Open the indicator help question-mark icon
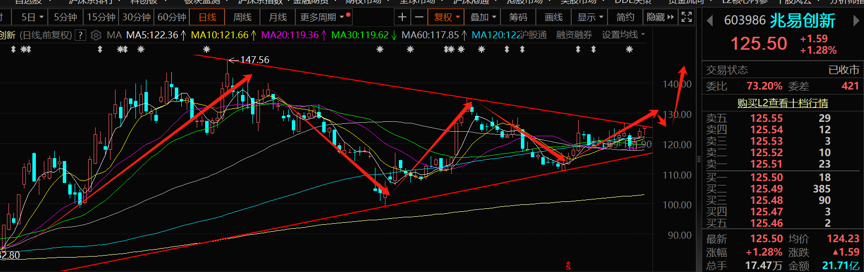The image size is (864, 272). (x=81, y=35)
